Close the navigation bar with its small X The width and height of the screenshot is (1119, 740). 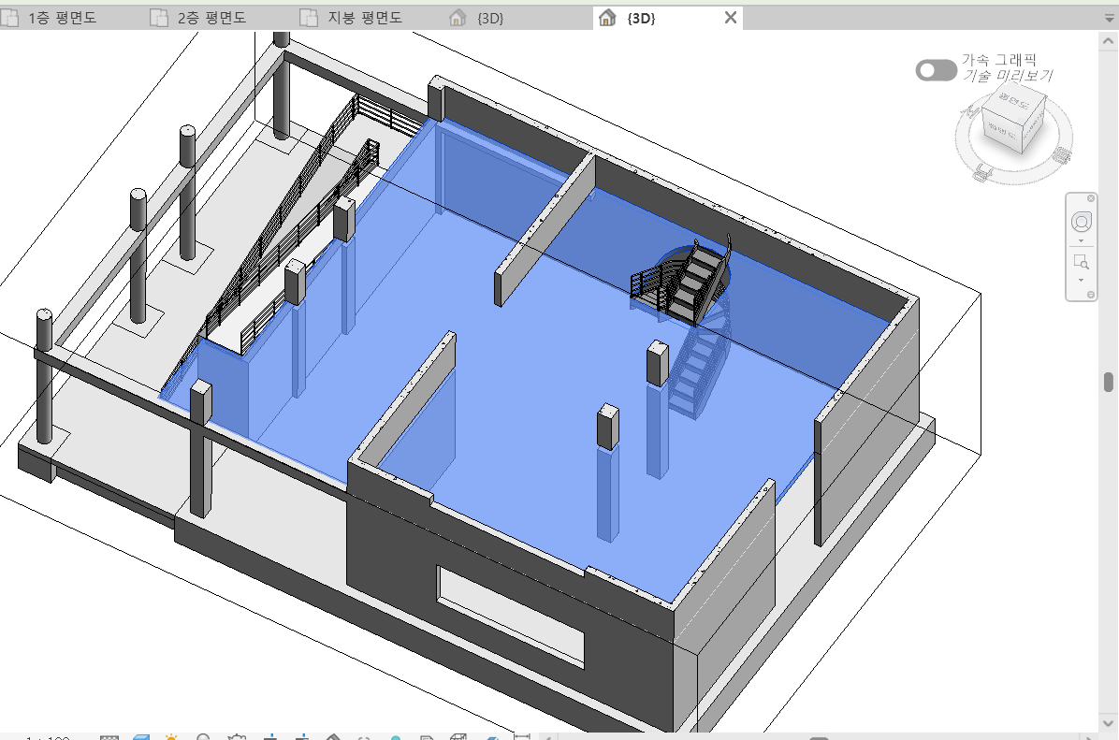1090,199
